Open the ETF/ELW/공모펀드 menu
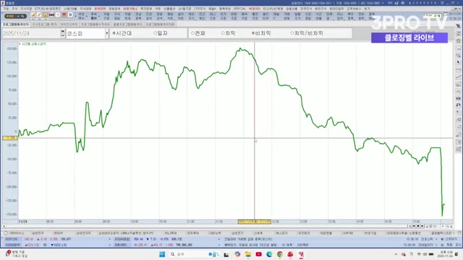The image size is (463, 260). coord(48,9)
